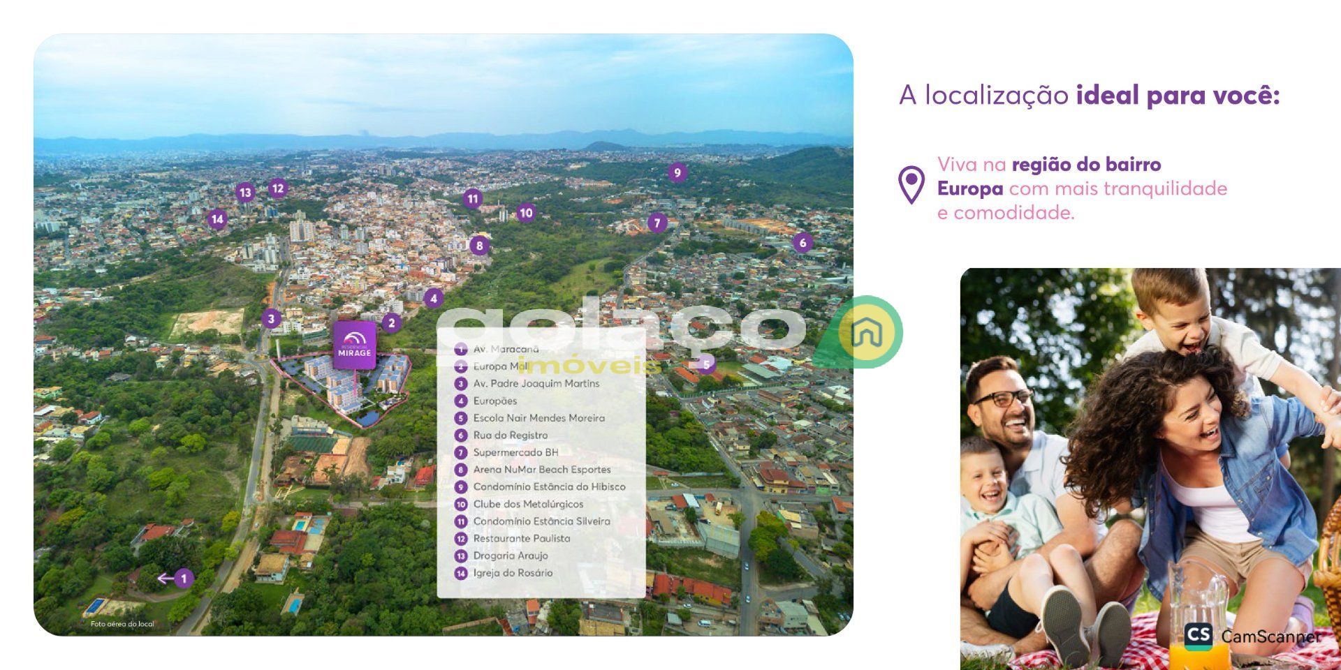Image resolution: width=1341 pixels, height=670 pixels.
Task: Click legend entry Arena NuMar Beach Esportes
Action: [541, 470]
